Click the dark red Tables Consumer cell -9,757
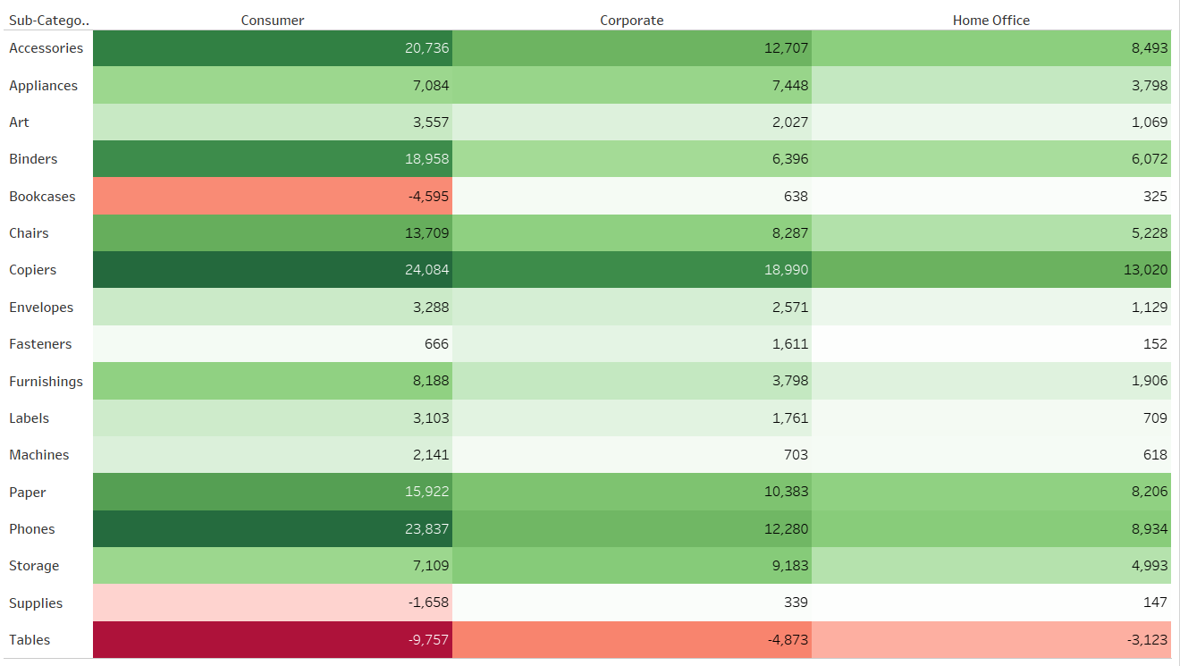Screen dimensions: 1180x666 coord(273,640)
